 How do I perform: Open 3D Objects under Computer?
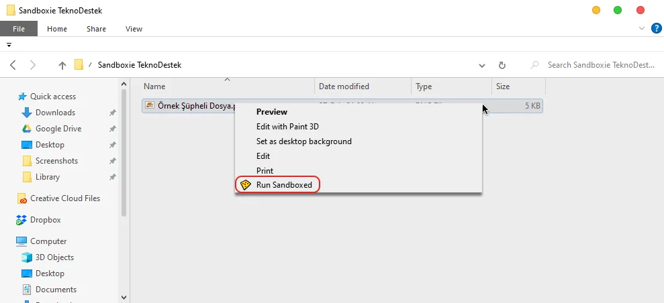(54, 257)
